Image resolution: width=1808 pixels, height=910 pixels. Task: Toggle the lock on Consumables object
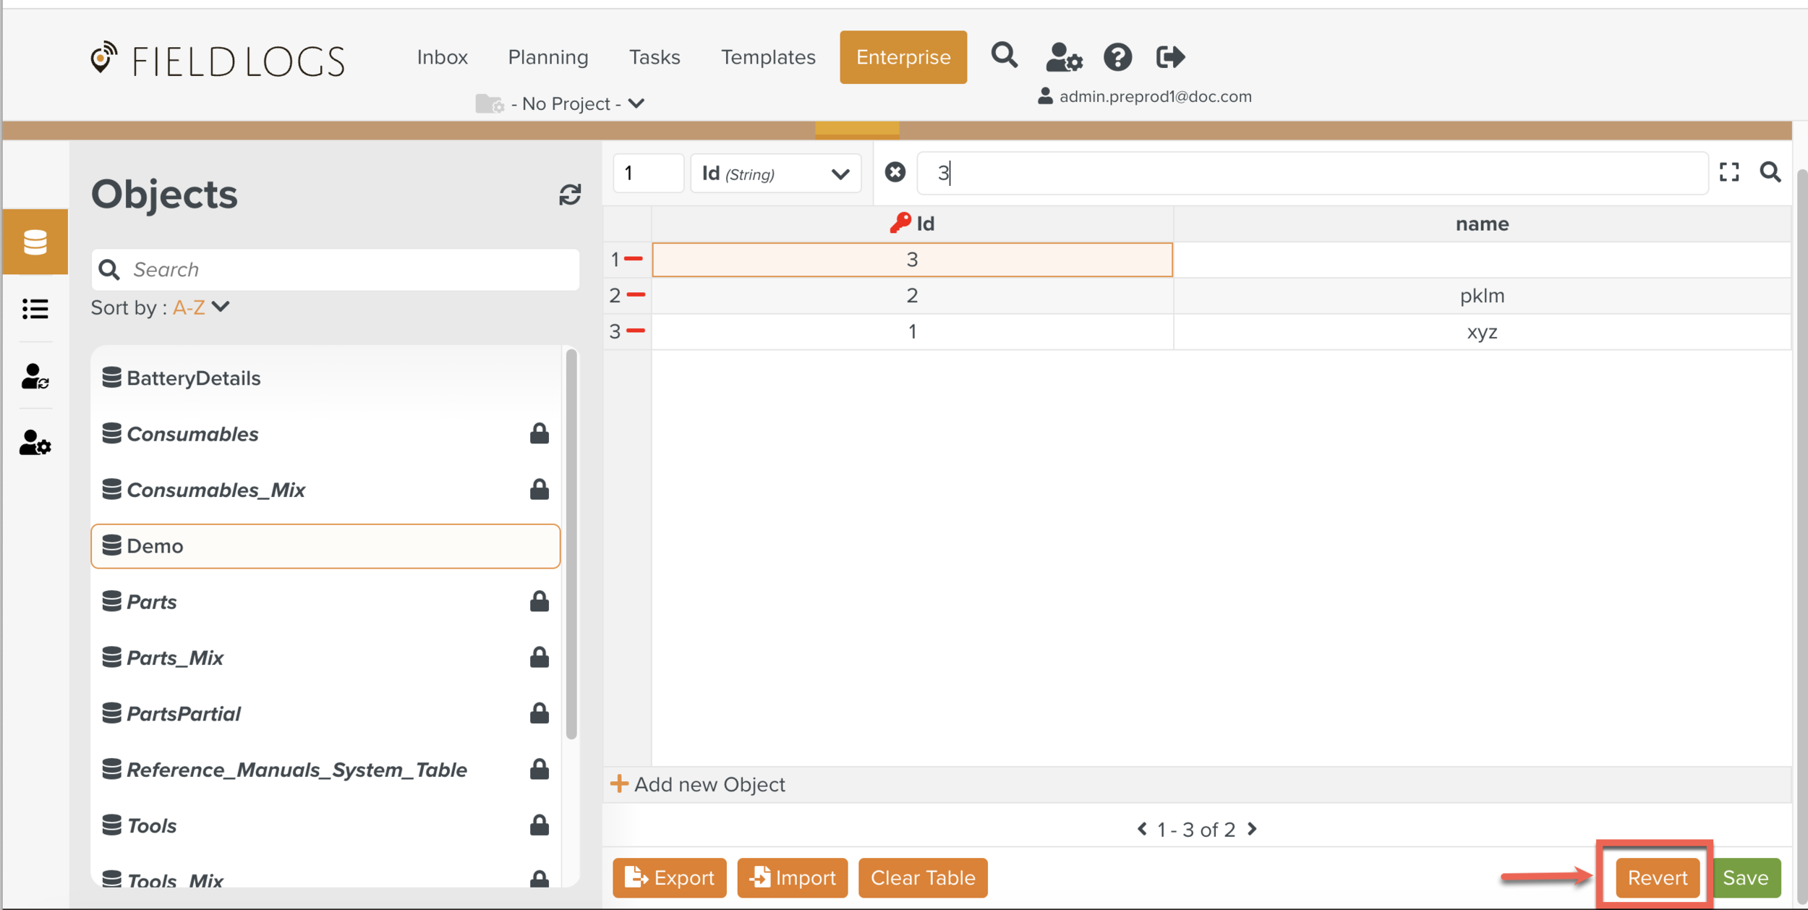[x=539, y=434]
